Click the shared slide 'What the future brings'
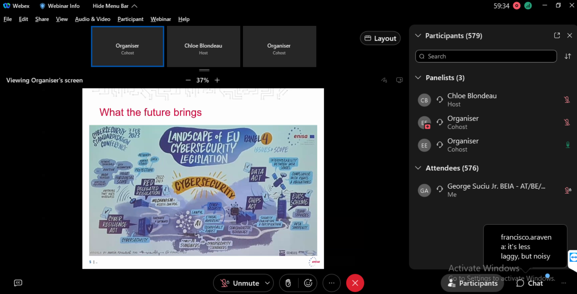Screen dimensions: 577x294 [203, 178]
